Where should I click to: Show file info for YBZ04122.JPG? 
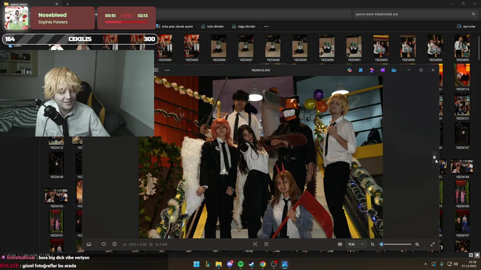pos(115,244)
